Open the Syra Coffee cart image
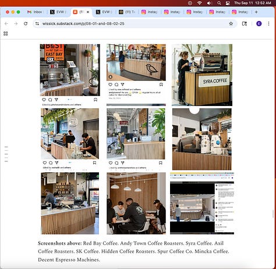The width and height of the screenshot is (276, 269). coord(202,75)
